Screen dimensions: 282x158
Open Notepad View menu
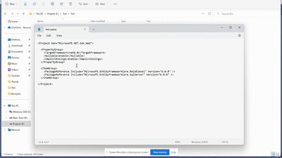[x=59, y=36]
